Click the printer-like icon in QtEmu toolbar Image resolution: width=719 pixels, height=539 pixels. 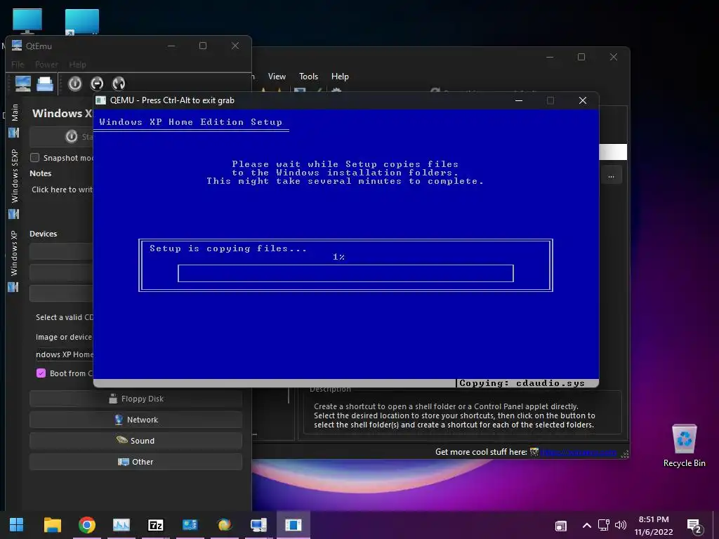click(45, 84)
